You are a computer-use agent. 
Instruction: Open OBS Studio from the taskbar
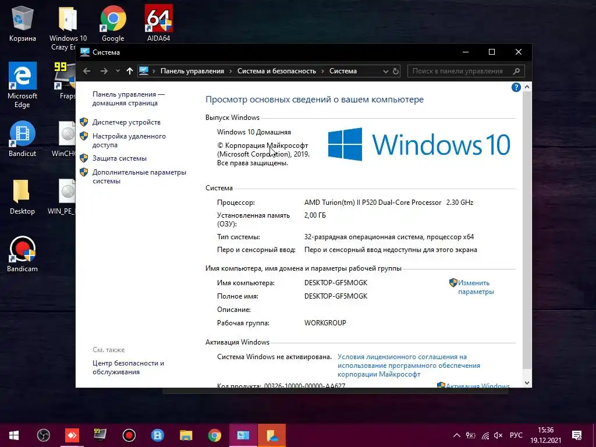click(43, 435)
